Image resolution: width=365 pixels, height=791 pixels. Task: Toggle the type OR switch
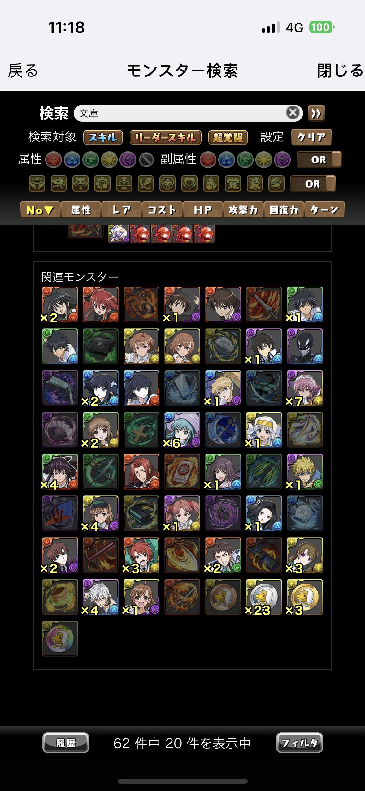point(313,184)
